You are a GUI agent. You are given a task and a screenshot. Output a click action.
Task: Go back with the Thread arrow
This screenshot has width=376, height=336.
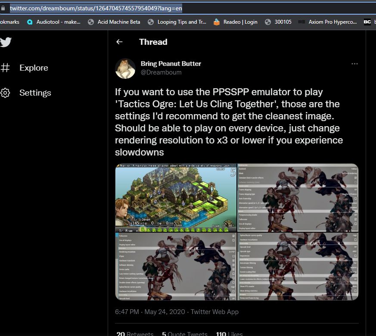point(119,42)
